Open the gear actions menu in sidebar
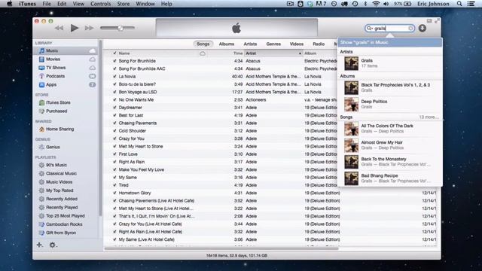The width and height of the screenshot is (482, 271). pos(53,245)
